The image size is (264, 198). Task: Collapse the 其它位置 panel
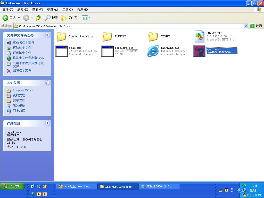(x=47, y=83)
